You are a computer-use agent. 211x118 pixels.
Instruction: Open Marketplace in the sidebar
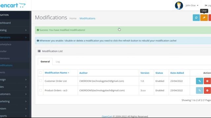point(15,44)
